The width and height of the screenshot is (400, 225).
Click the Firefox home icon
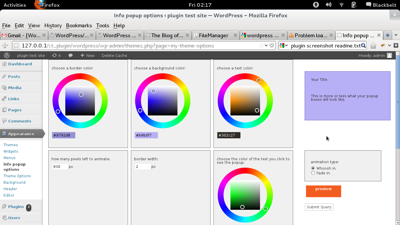pos(373,45)
